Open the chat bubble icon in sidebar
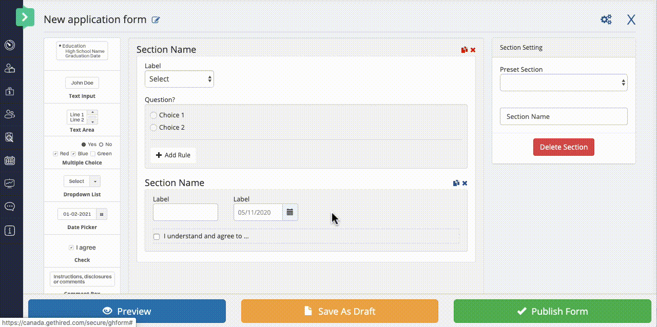This screenshot has width=657, height=327. tap(9, 207)
